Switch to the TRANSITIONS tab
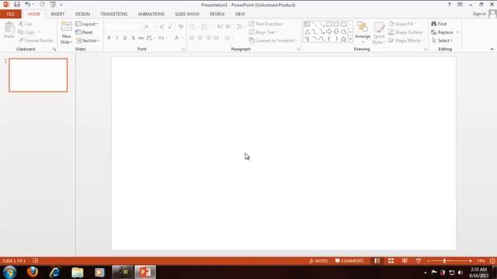Viewport: 497px width, 279px height. [114, 14]
